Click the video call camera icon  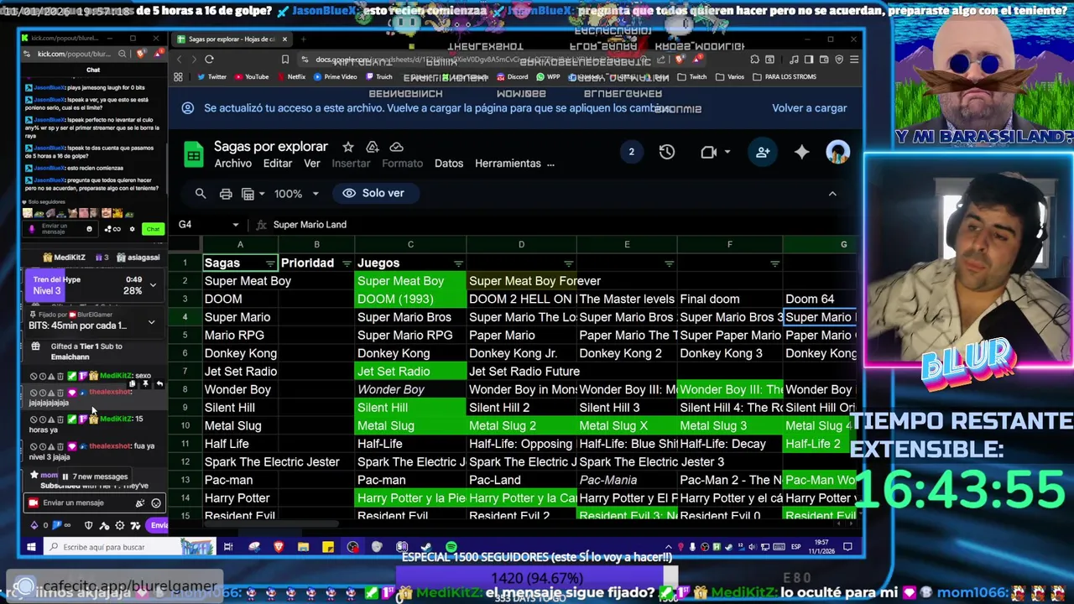708,152
